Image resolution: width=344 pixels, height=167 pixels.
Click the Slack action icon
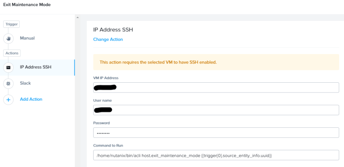(9, 83)
